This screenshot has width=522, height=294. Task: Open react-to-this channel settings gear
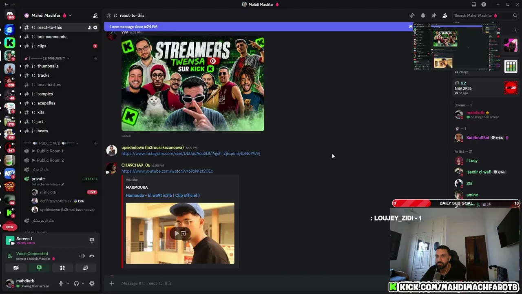95,27
